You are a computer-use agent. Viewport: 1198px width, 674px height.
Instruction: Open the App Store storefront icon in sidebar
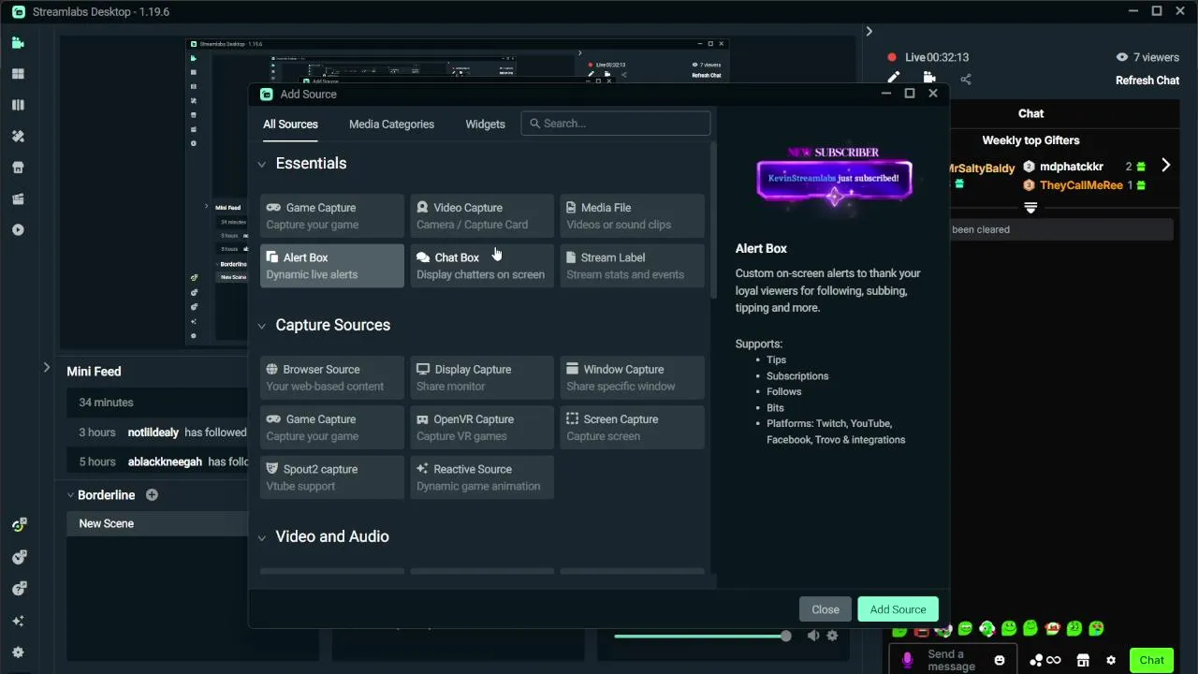[18, 168]
